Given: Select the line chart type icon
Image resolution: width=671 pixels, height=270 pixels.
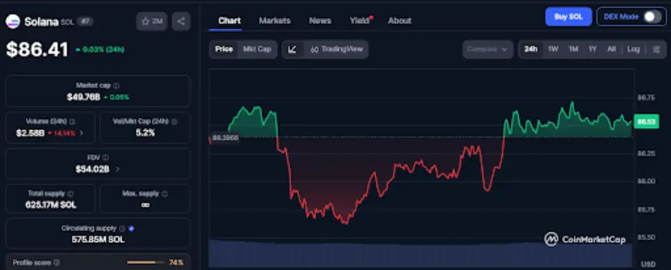Looking at the screenshot, I should (x=293, y=49).
